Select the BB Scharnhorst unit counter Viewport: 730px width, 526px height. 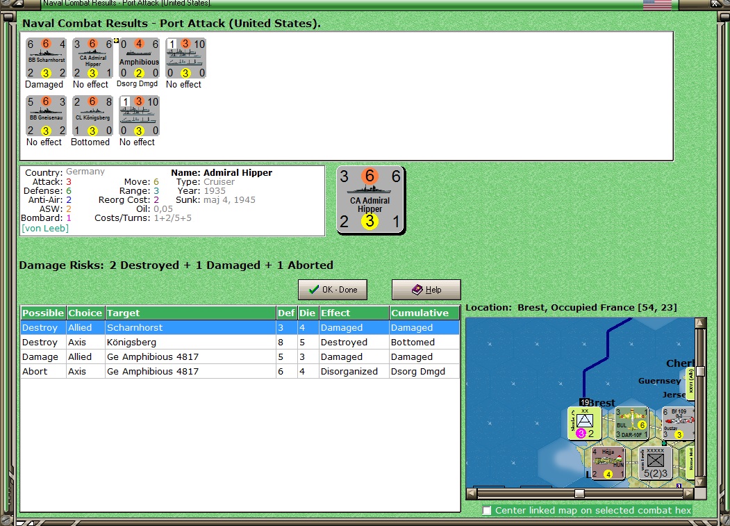tap(46, 58)
